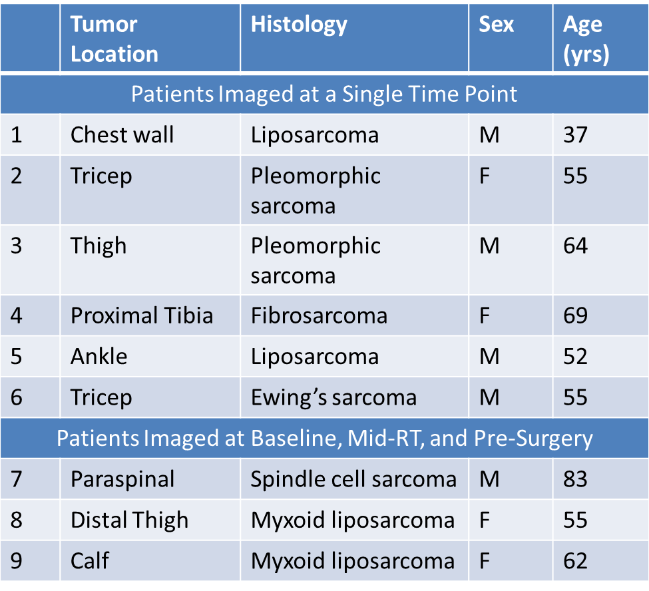Click the Tumor Location column header
The width and height of the screenshot is (649, 591).
[114, 39]
